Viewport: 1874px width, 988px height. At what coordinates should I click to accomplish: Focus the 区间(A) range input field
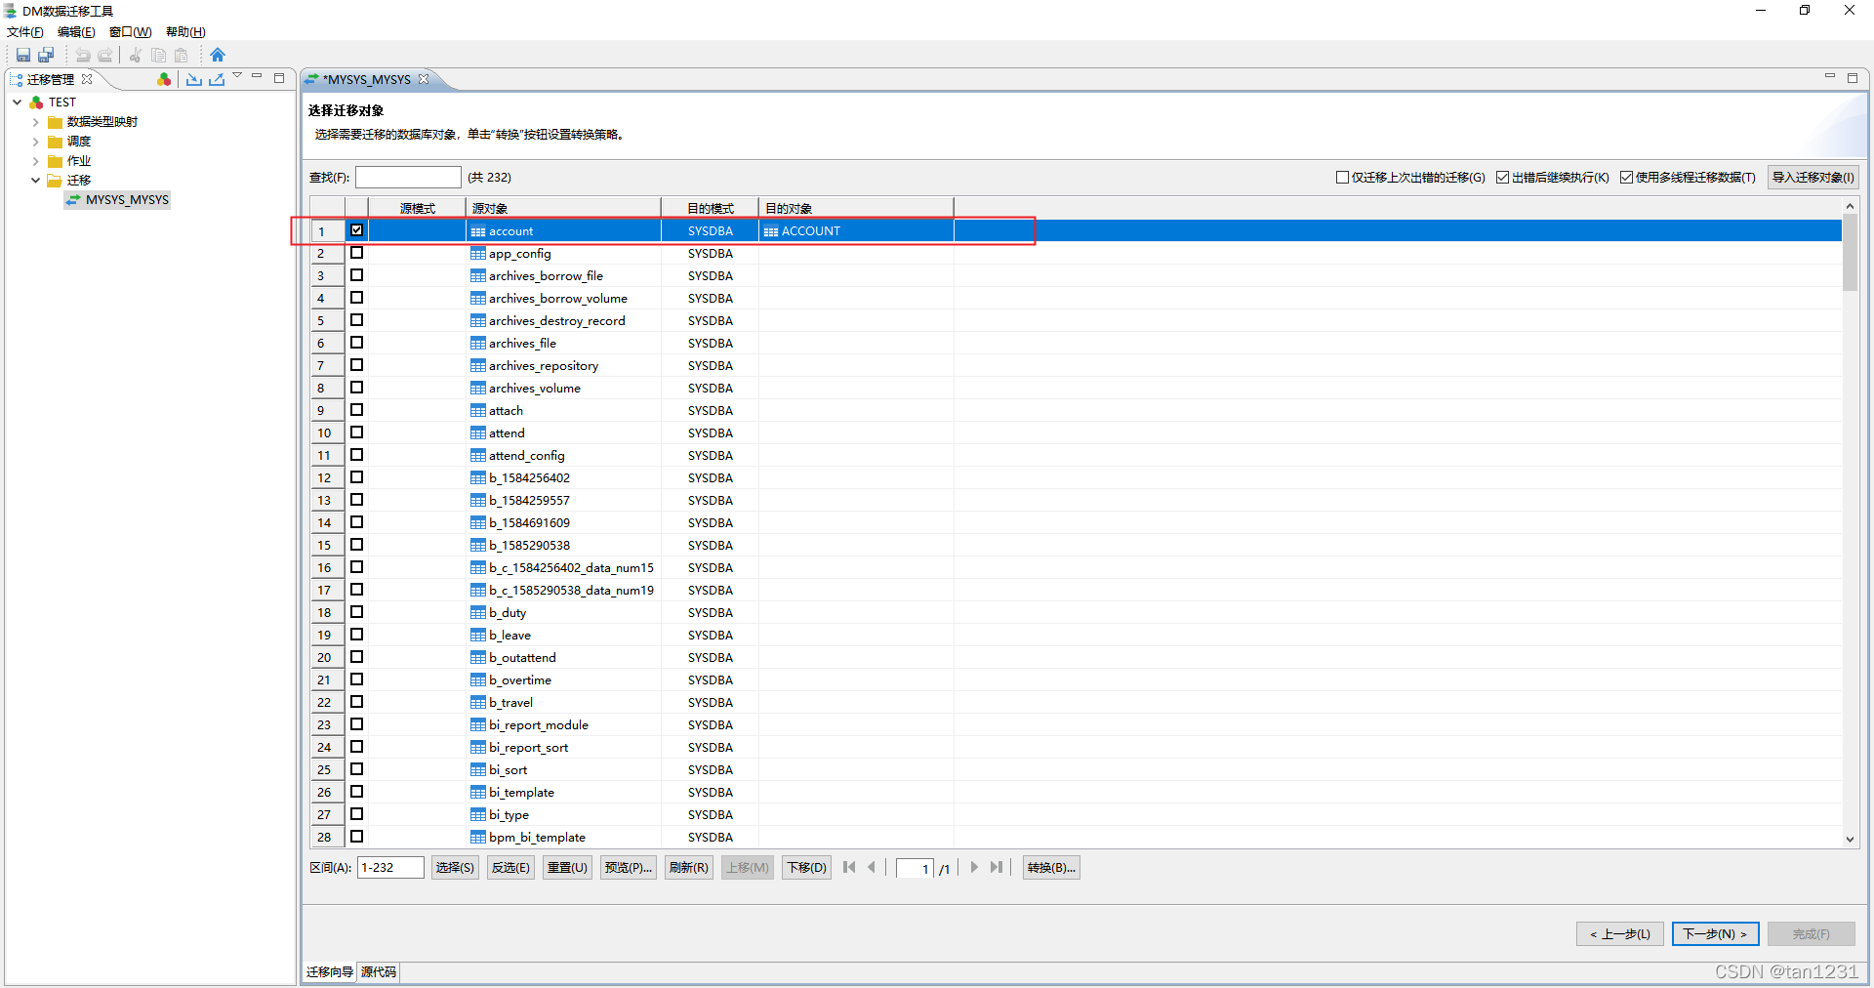click(390, 867)
